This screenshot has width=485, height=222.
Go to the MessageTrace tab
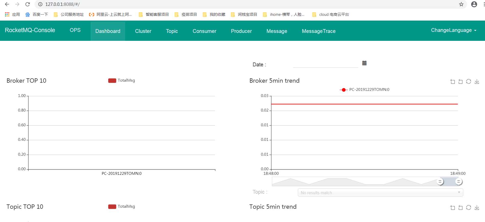coord(319,31)
